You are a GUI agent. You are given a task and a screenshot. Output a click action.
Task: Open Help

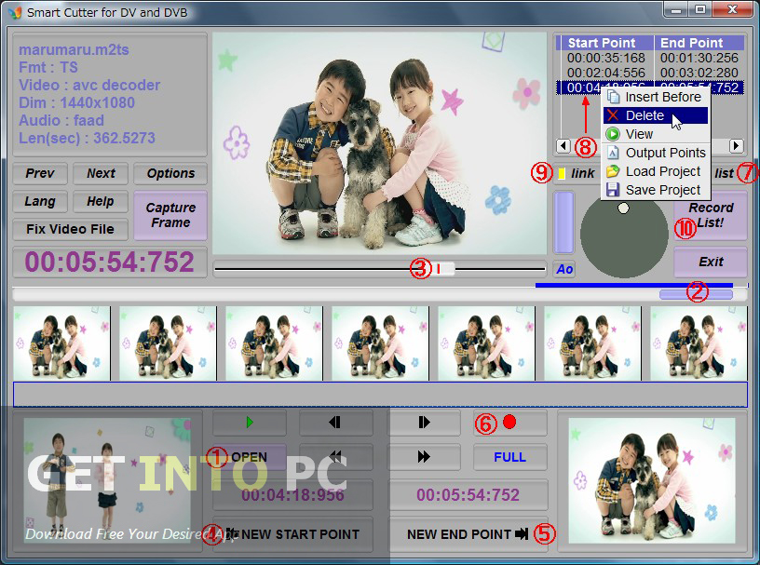pyautogui.click(x=101, y=201)
